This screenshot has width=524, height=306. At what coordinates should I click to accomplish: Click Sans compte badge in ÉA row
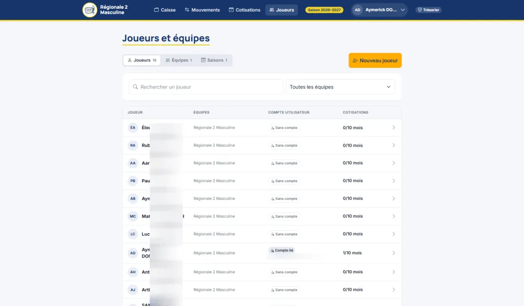tap(283, 128)
